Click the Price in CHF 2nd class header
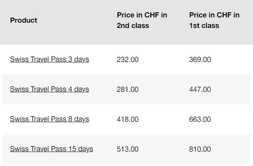 point(142,20)
